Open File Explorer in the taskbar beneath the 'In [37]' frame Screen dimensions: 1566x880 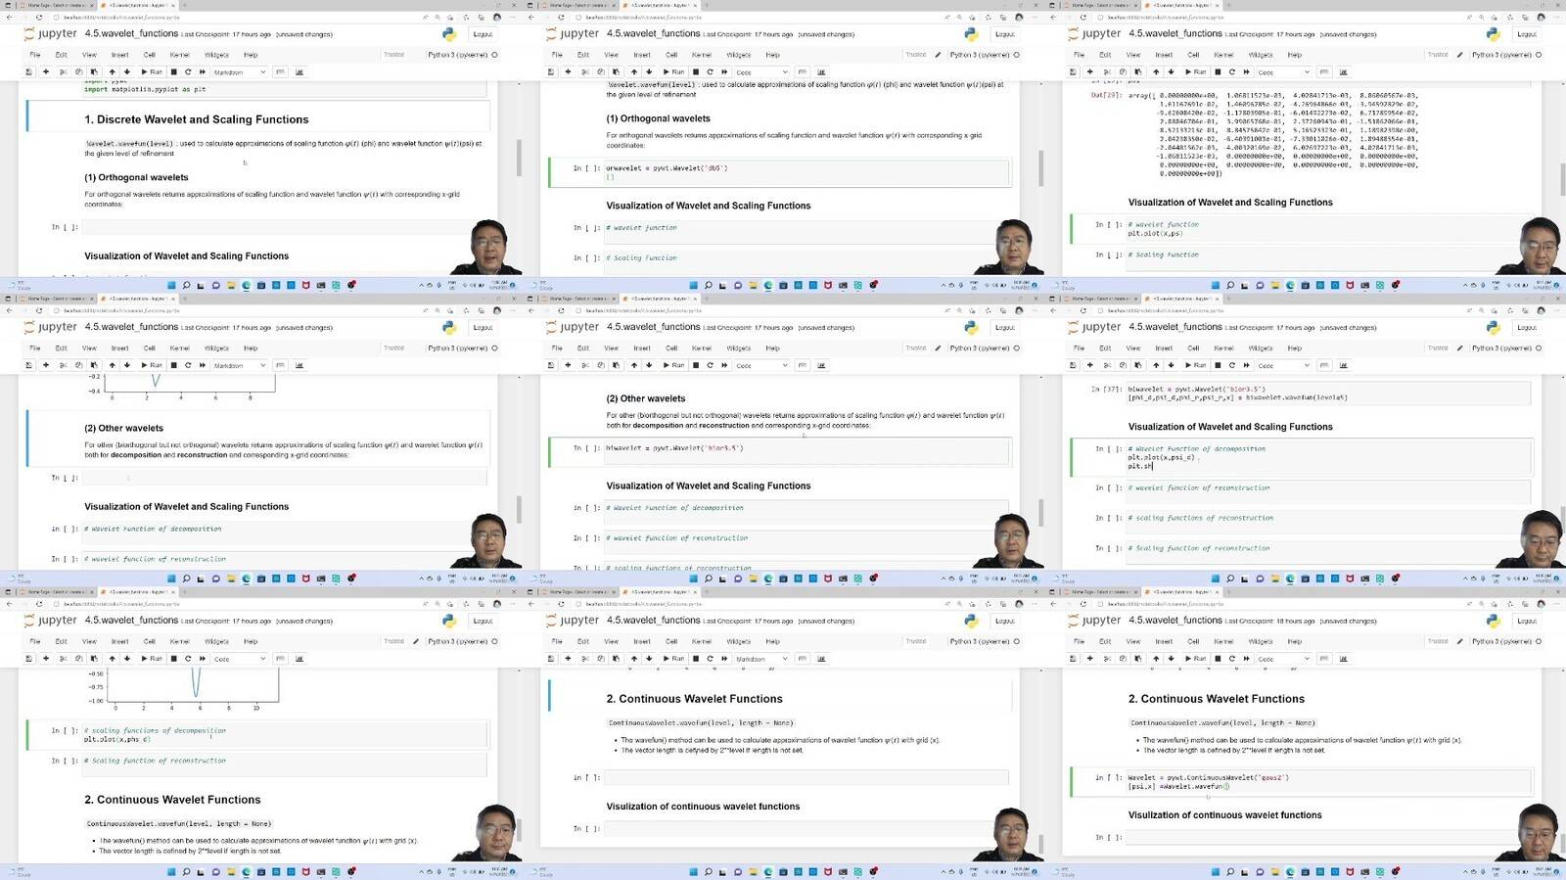(x=1275, y=579)
